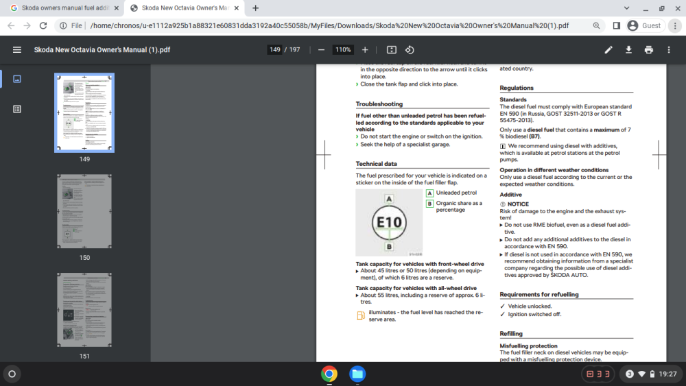Edit the zoom level field 110%

tap(343, 50)
